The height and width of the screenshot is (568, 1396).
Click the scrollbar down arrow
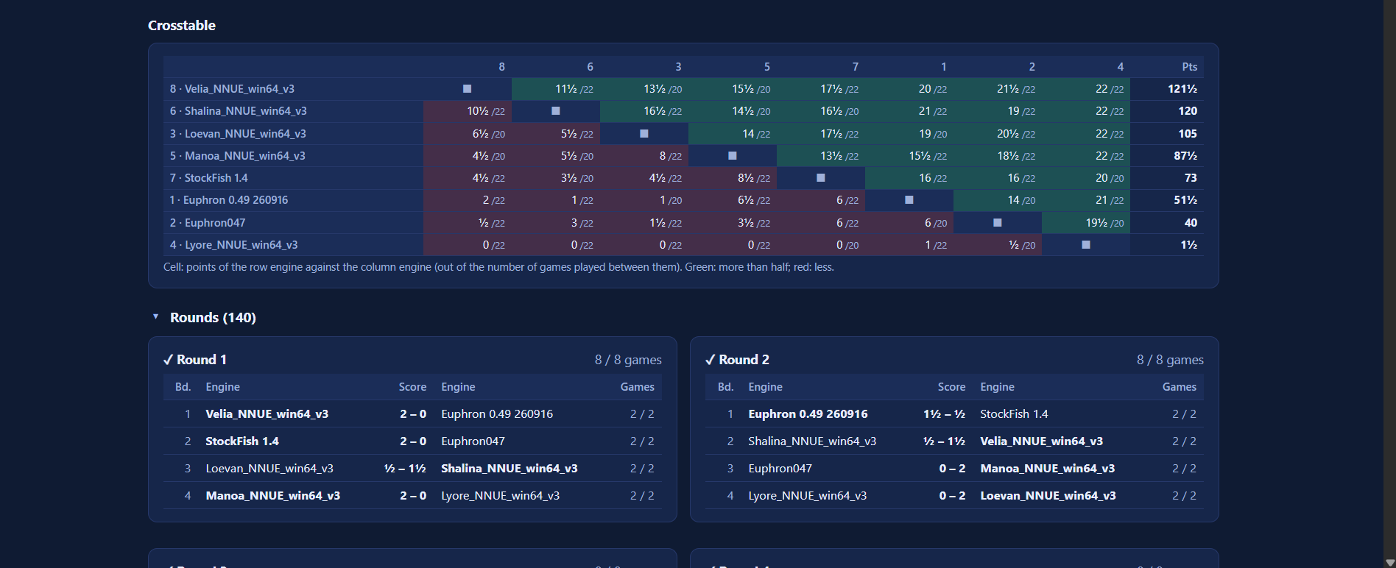1389,562
